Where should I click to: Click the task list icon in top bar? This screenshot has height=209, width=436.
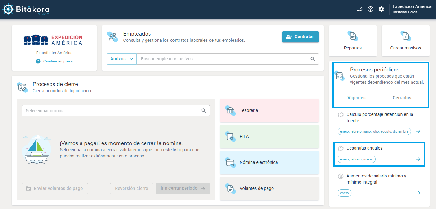(x=360, y=9)
